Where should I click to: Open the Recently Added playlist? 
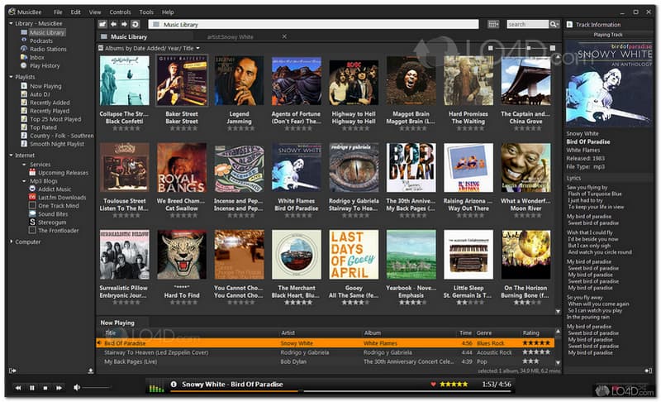[x=50, y=103]
